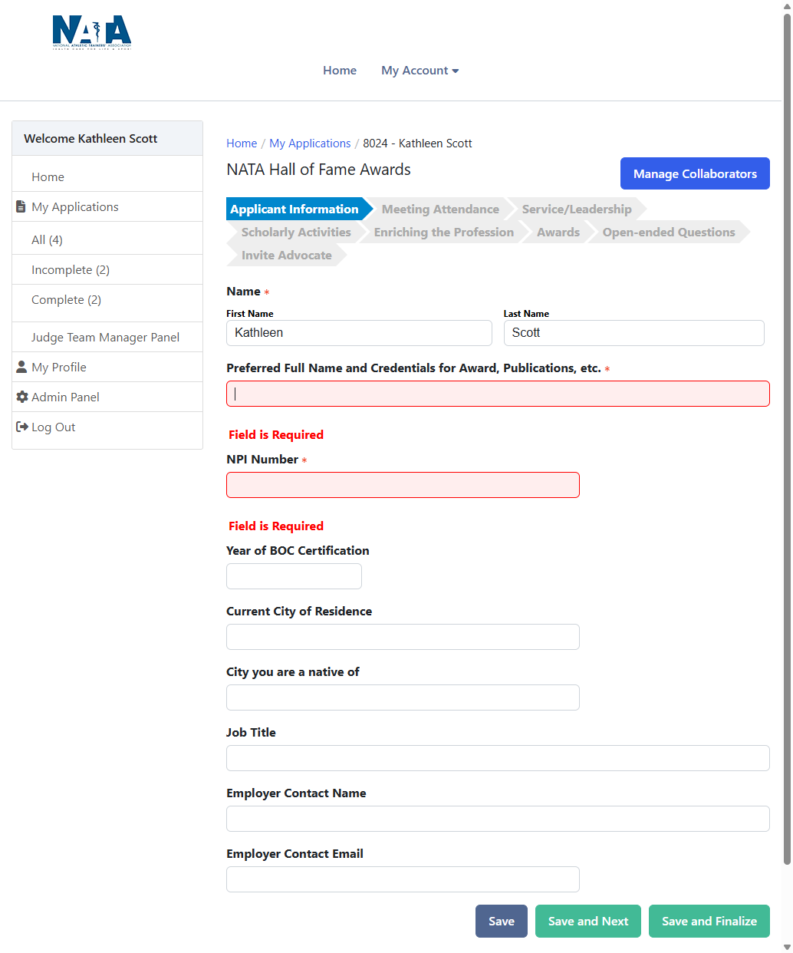The image size is (793, 953).
Task: Click the Employer Contact Email field
Action: coord(403,879)
